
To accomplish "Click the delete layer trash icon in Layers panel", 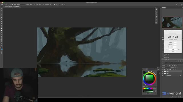I will tap(180, 97).
